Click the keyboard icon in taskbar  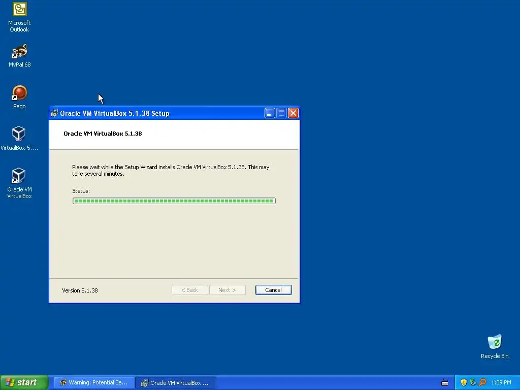pyautogui.click(x=445, y=383)
